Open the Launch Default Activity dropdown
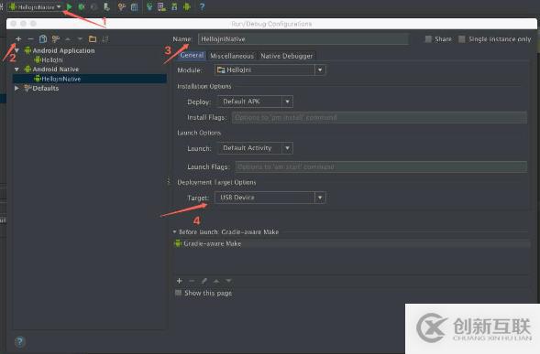Screen dimensions: 540x354 point(255,148)
